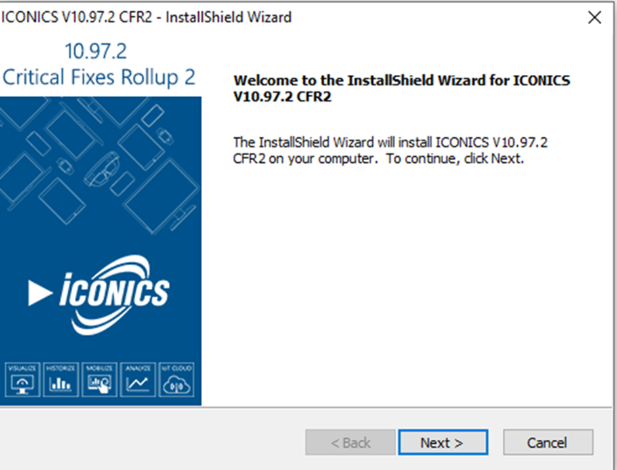Click the headset outline in banner artwork
The image size is (617, 470).
[101, 170]
